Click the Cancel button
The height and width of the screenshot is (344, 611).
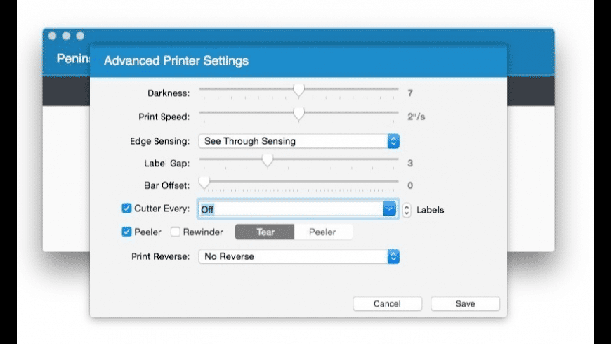(387, 304)
